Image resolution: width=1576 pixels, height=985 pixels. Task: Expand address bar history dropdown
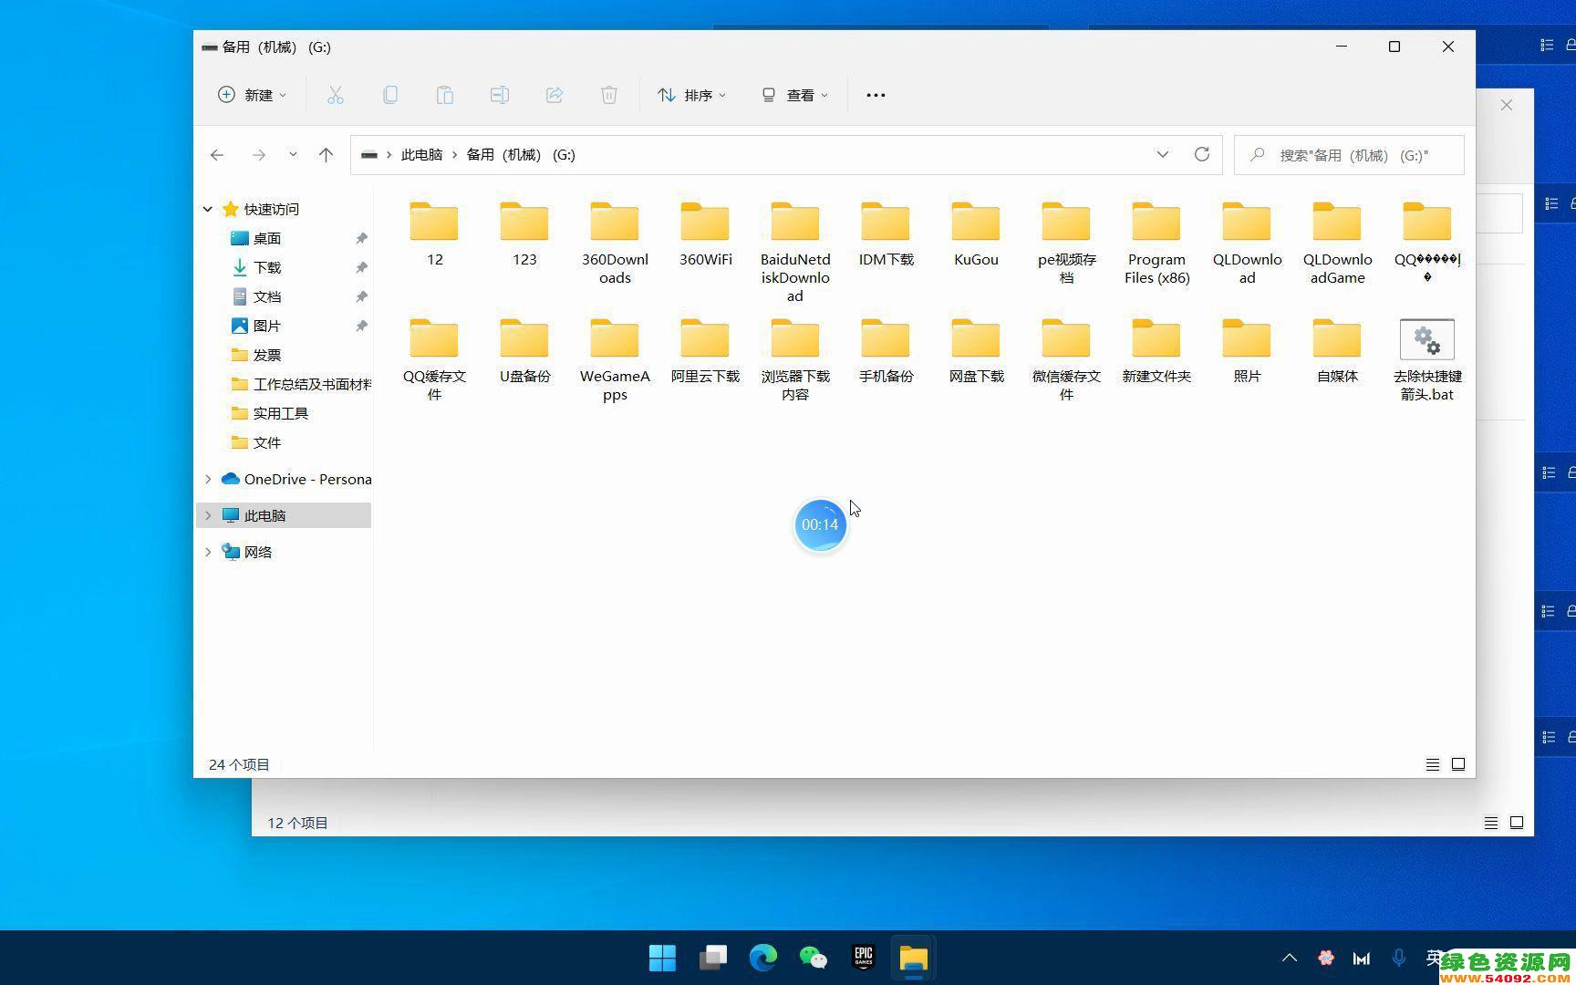(x=1163, y=154)
